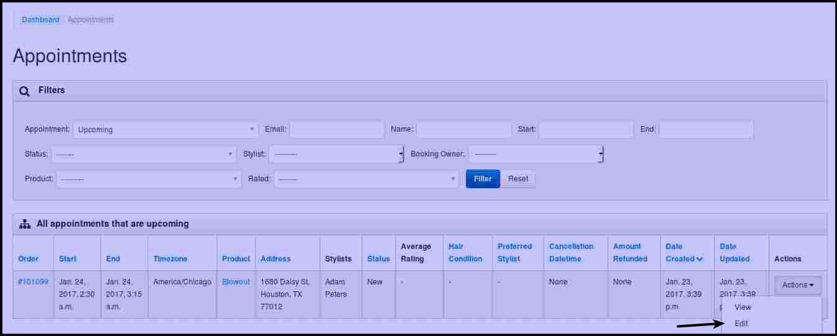Click the New status cell
The width and height of the screenshot is (837, 336).
[x=375, y=282]
